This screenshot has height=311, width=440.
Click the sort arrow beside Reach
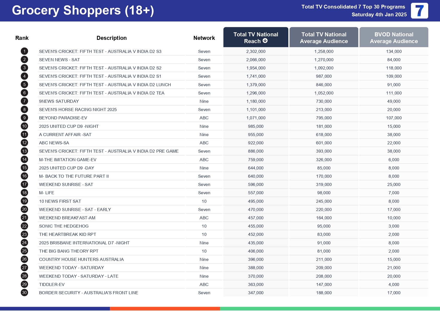point(265,41)
